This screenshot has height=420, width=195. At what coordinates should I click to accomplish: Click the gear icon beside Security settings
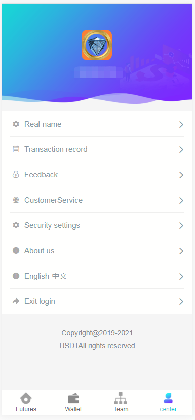16,225
